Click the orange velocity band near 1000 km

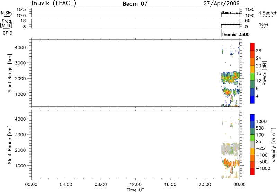pyautogui.click(x=231, y=163)
